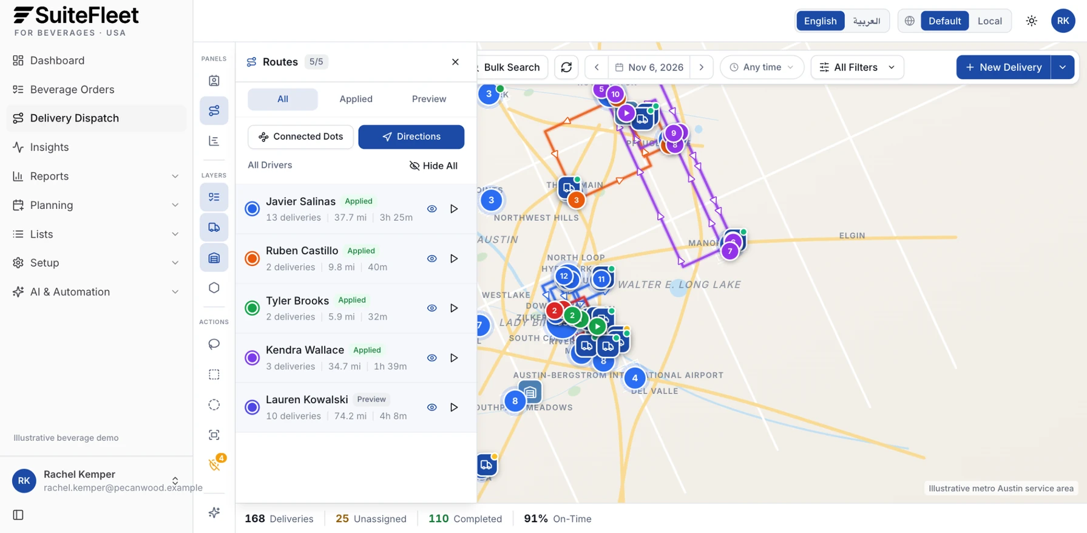Screen dimensions: 1087x533
Task: Click the focus frame action icon
Action: (214, 435)
